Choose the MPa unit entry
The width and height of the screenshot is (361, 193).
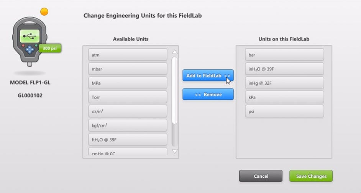128,83
